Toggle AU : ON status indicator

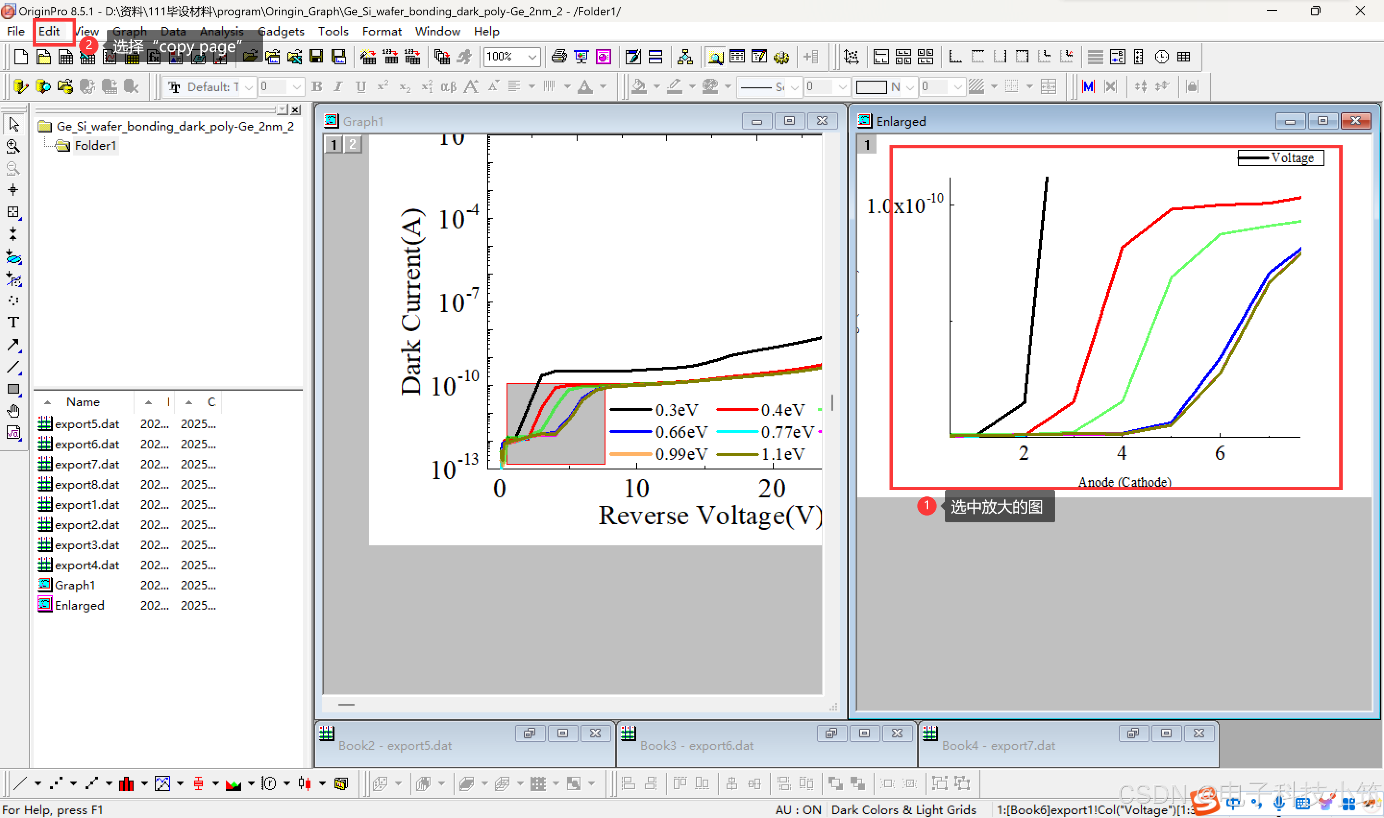tap(798, 809)
